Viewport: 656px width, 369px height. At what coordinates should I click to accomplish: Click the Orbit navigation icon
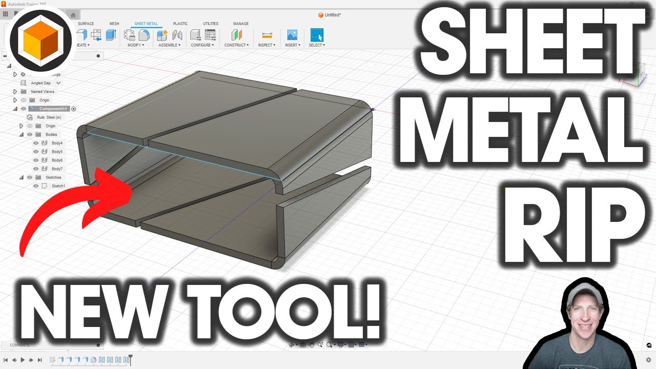[292, 345]
